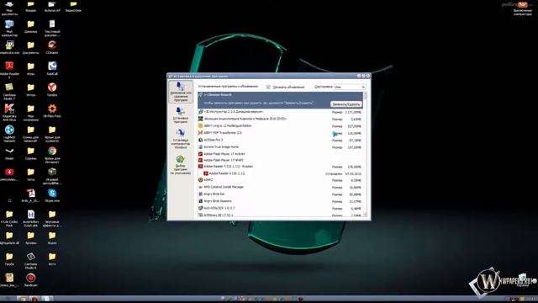Open Add New Programs sidebar icon
Image resolution: width=538 pixels, height=303 pixels.
[181, 114]
